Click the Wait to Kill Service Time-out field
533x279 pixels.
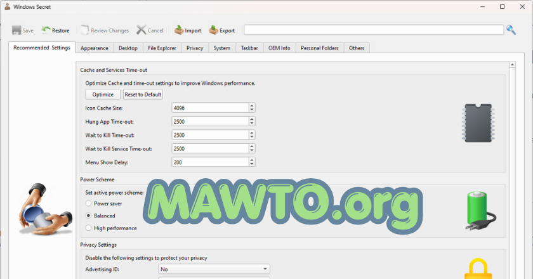tap(211, 148)
